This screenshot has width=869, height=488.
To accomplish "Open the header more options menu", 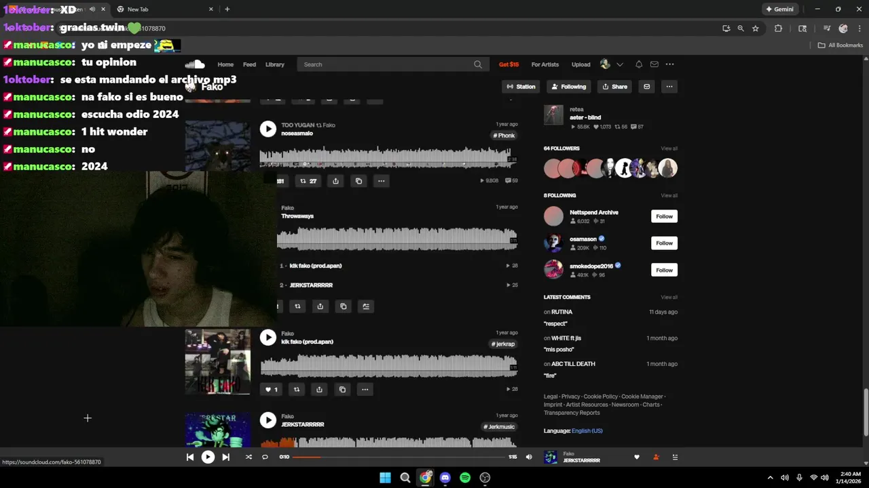I will [x=670, y=64].
